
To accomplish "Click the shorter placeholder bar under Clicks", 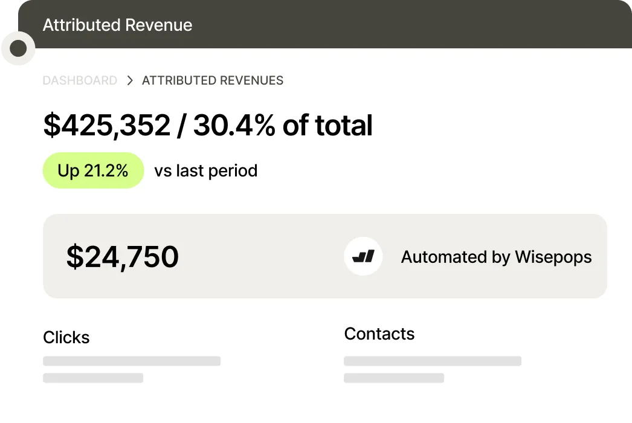I will 92,378.
